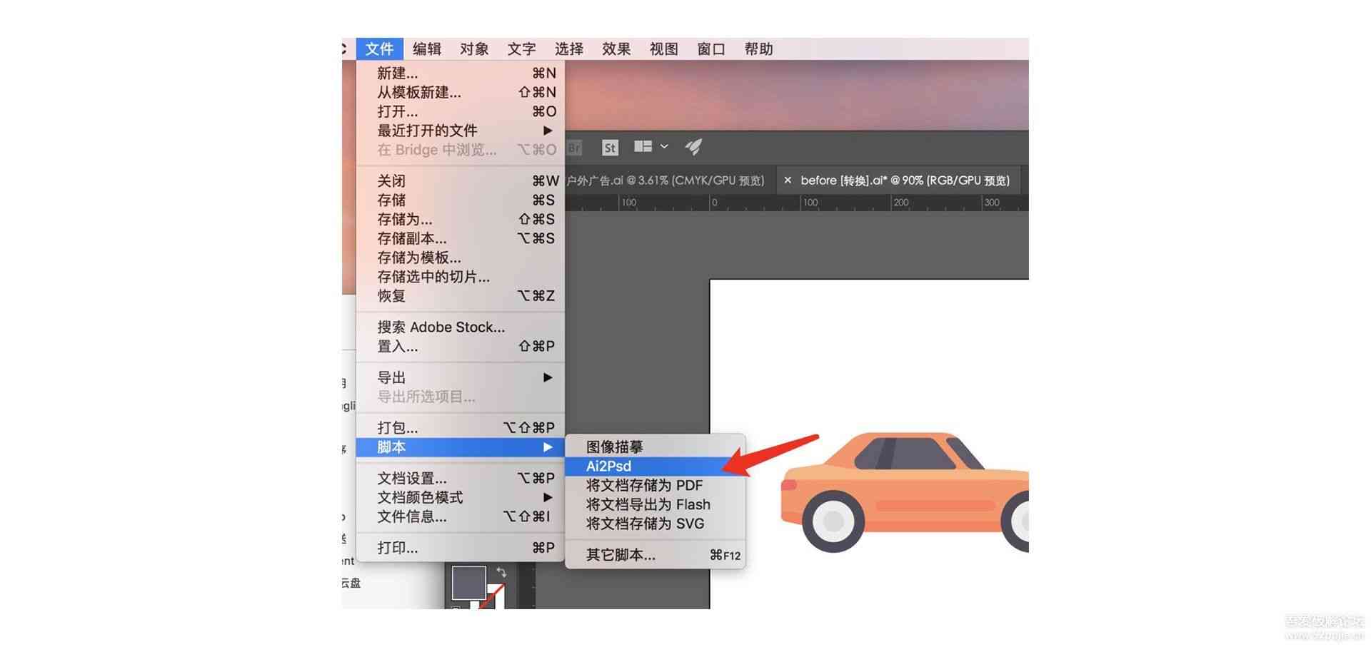Viewport: 1371px width, 647px height.
Task: Choose 恢复 menu entry
Action: pos(461,295)
